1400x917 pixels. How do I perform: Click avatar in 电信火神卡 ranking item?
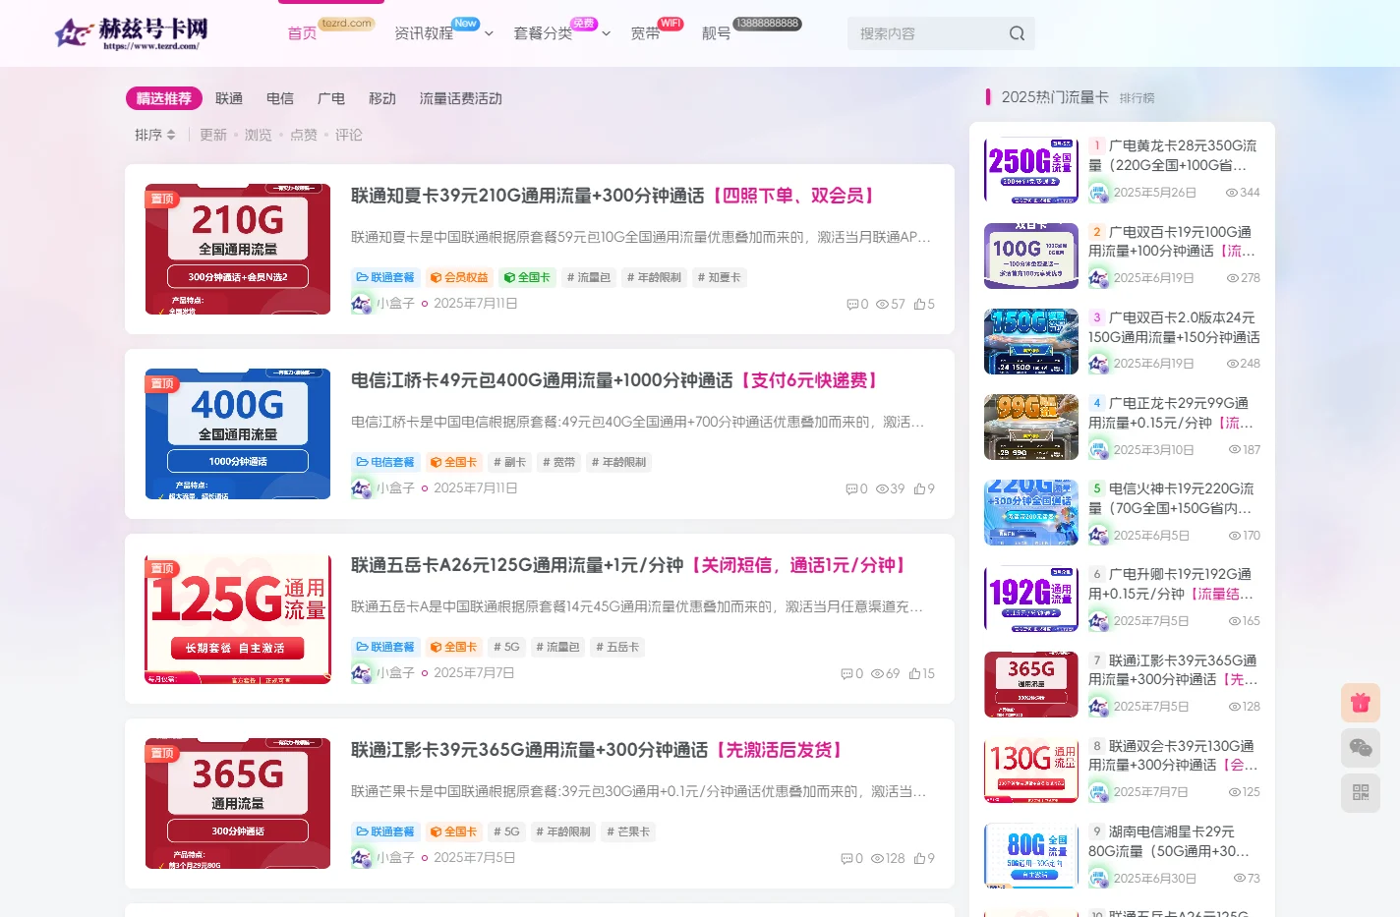(x=1099, y=536)
